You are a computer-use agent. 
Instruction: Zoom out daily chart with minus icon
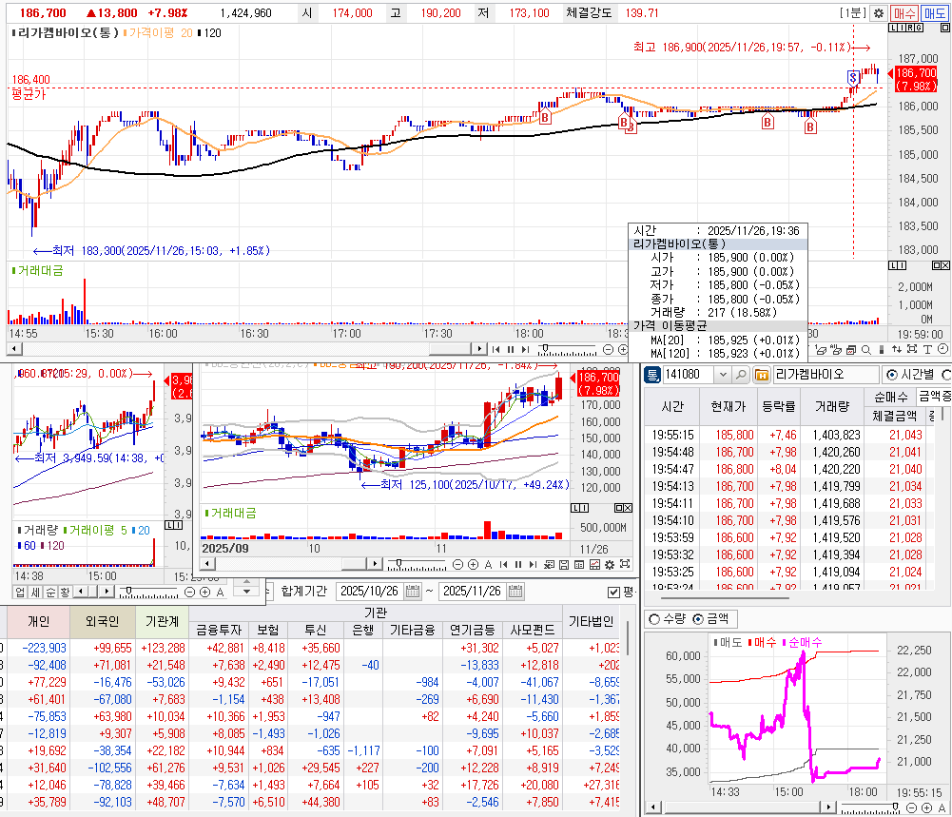(x=457, y=565)
